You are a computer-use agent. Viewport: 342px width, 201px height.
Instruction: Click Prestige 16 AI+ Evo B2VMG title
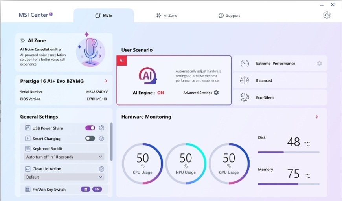click(52, 81)
